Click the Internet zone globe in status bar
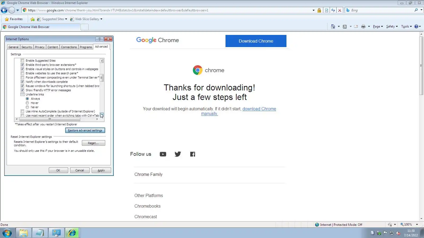The width and height of the screenshot is (424, 238). coord(317,225)
